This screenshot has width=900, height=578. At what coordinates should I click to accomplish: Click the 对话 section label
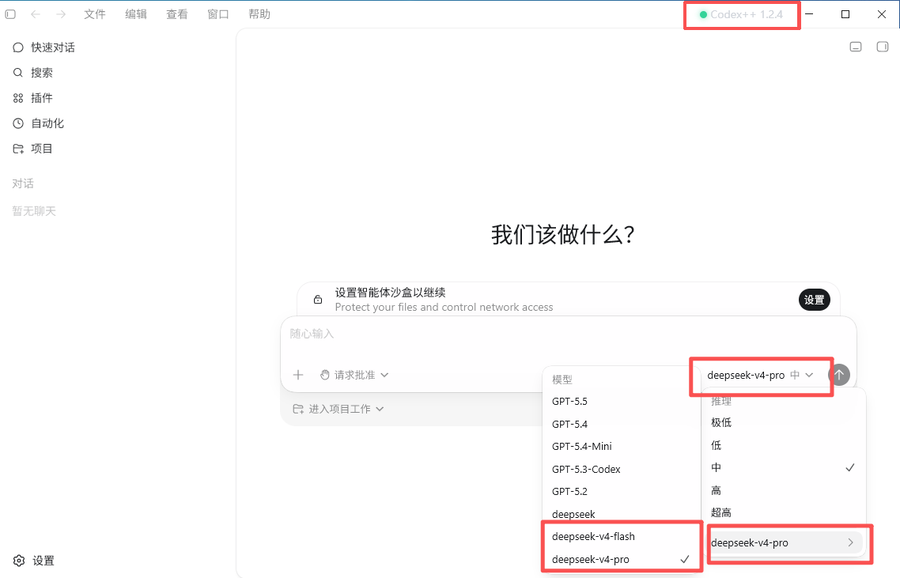[x=23, y=183]
